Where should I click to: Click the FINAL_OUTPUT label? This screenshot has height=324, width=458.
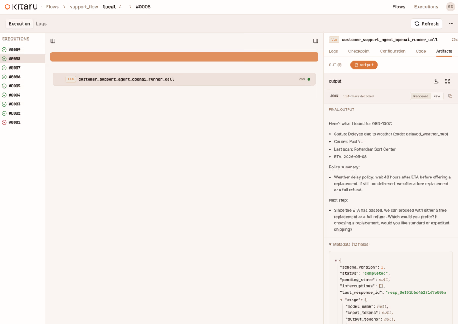click(x=342, y=110)
